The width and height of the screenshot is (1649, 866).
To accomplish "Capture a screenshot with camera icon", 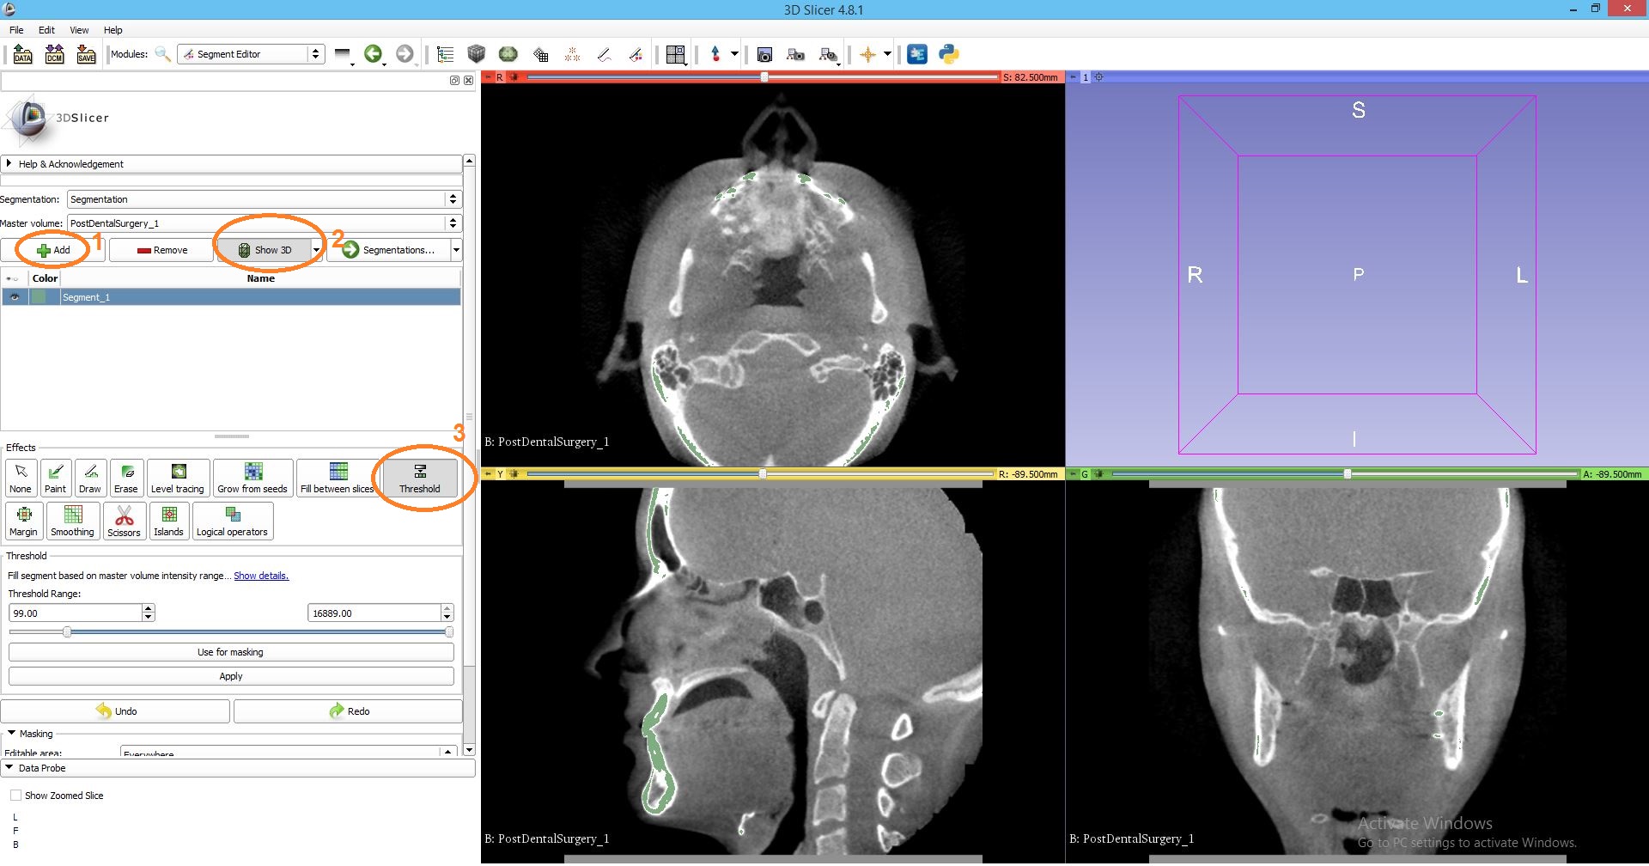I will pos(764,54).
